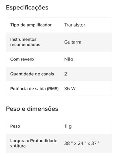Select the Potência de saída (RMS) label

click(34, 89)
